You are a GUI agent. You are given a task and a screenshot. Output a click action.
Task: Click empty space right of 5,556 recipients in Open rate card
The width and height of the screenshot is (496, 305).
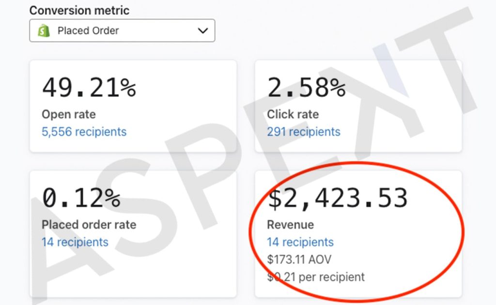tap(180, 132)
